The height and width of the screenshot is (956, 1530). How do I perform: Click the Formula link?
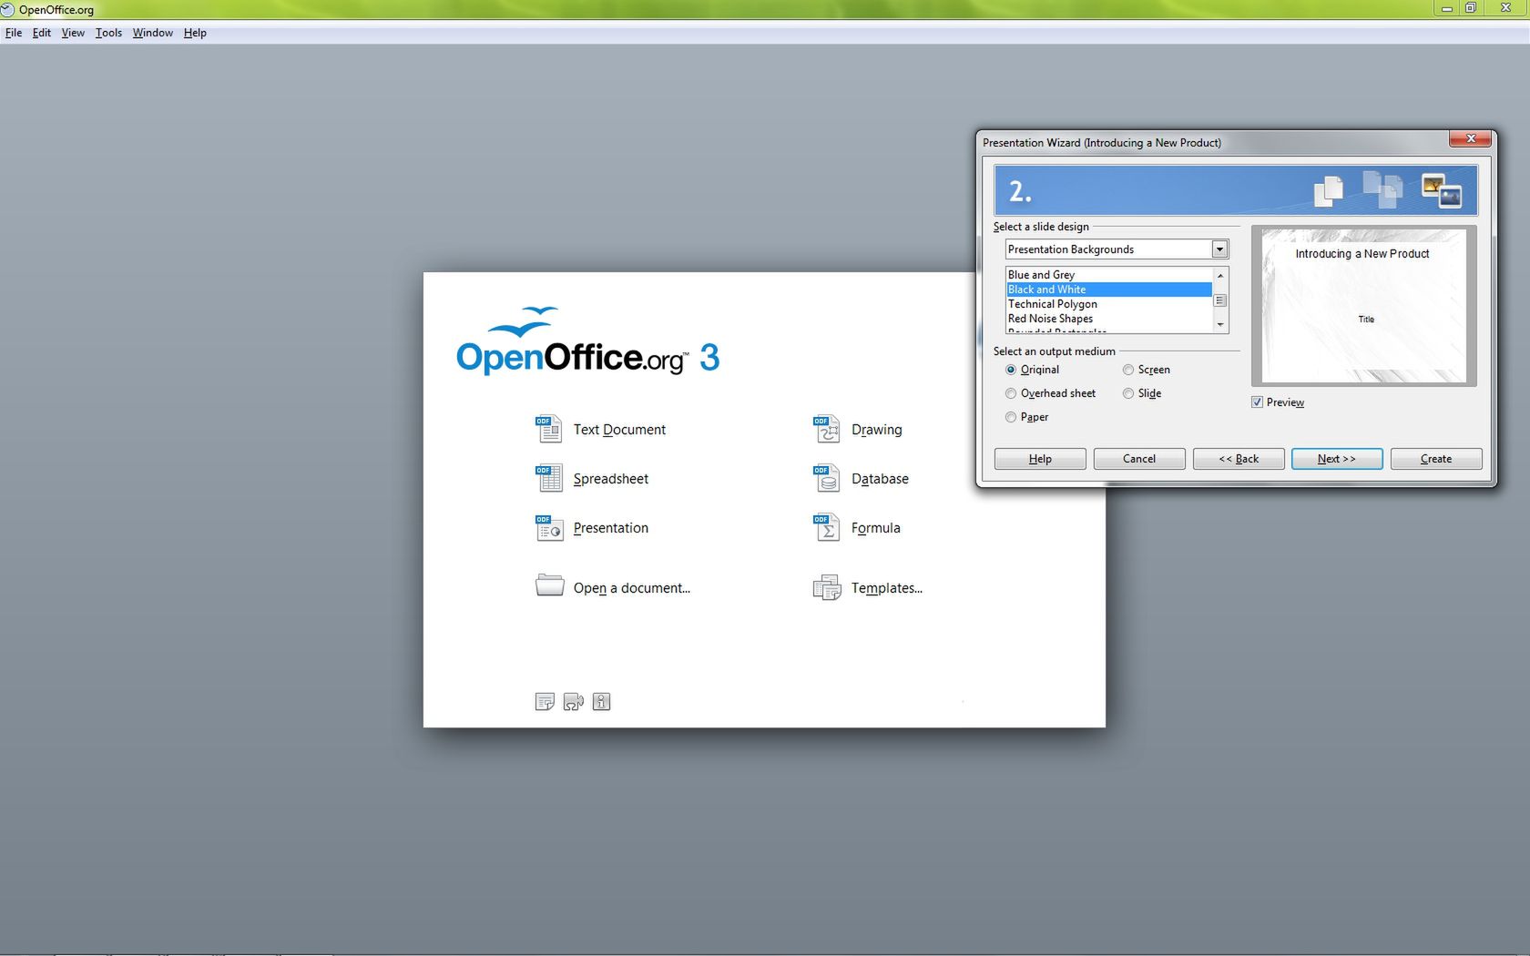pos(876,528)
